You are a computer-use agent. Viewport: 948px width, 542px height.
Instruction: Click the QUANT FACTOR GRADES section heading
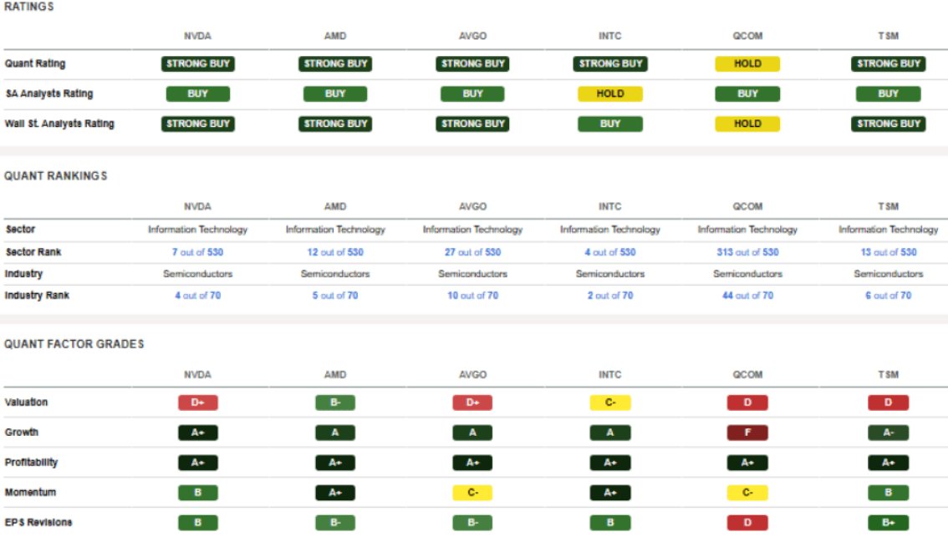[x=74, y=344]
